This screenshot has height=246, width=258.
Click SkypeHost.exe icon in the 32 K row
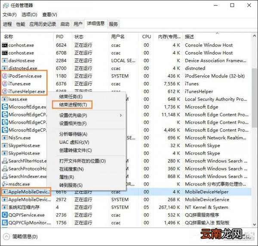5,146
